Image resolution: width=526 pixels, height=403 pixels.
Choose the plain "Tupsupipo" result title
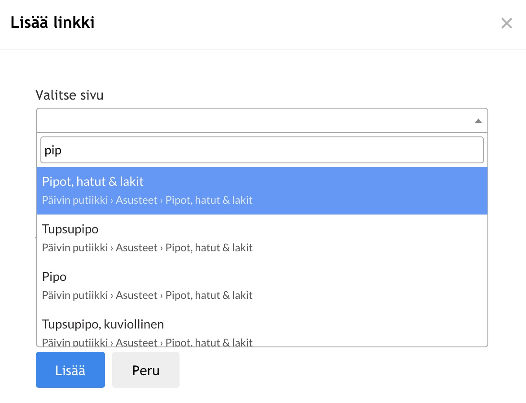(70, 229)
